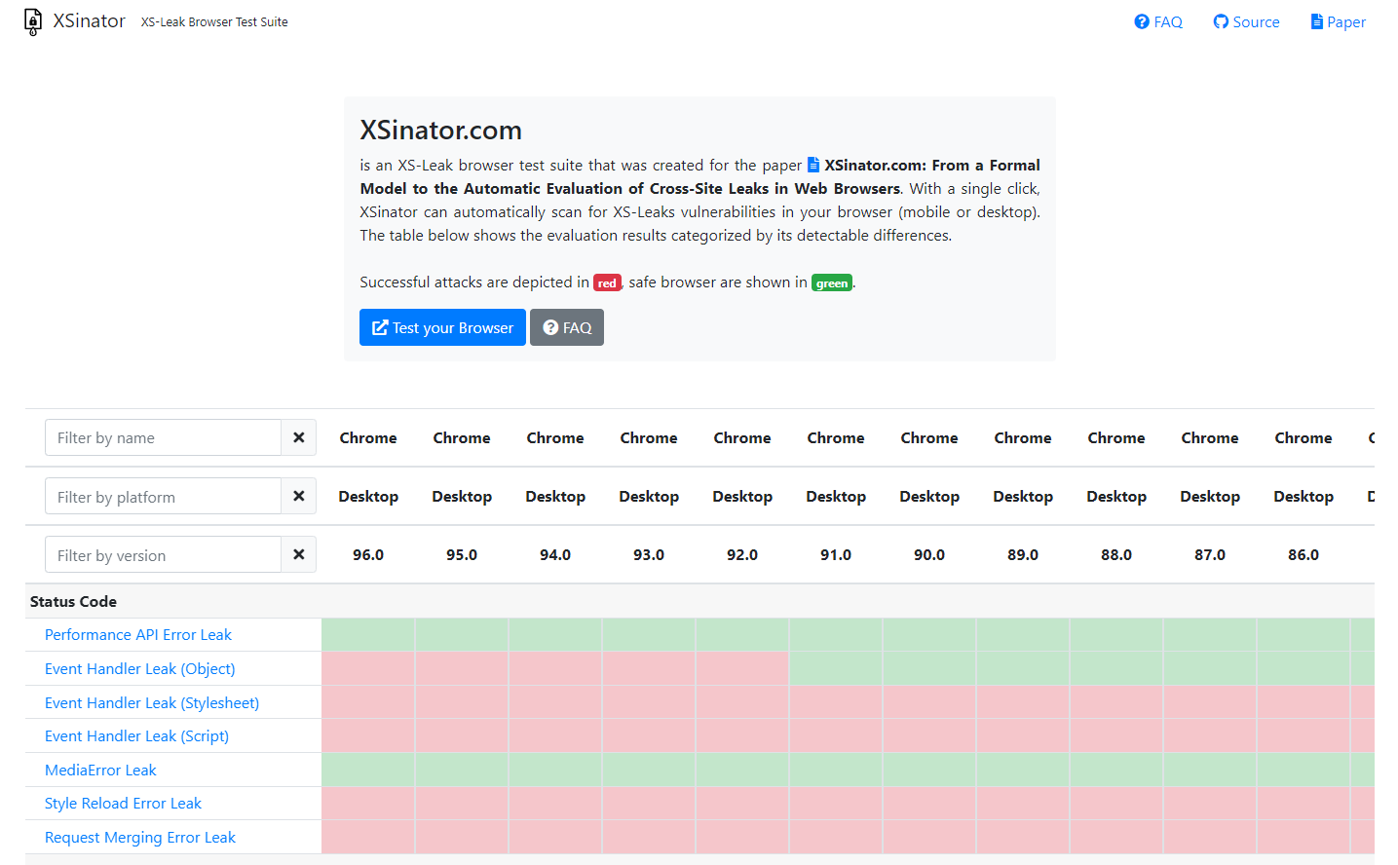Open the GitHub Source link
Screen dimensions: 1398x865
[1246, 21]
